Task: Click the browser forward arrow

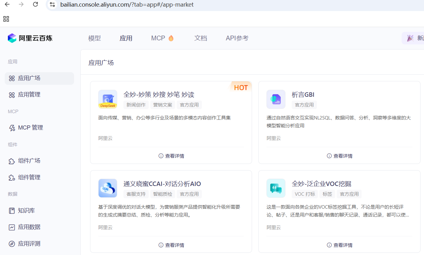Action: (21, 4)
